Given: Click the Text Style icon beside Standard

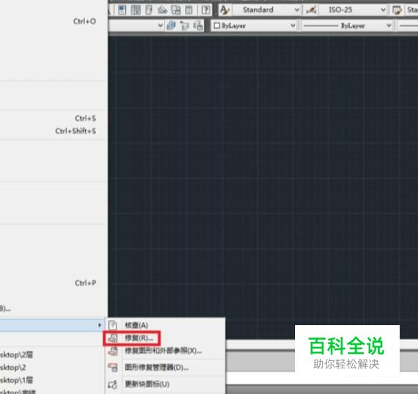Looking at the screenshot, I should point(225,10).
